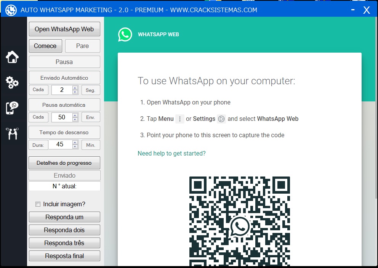Increase the Pausa automática count value
The height and width of the screenshot is (268, 378).
[x=75, y=115]
